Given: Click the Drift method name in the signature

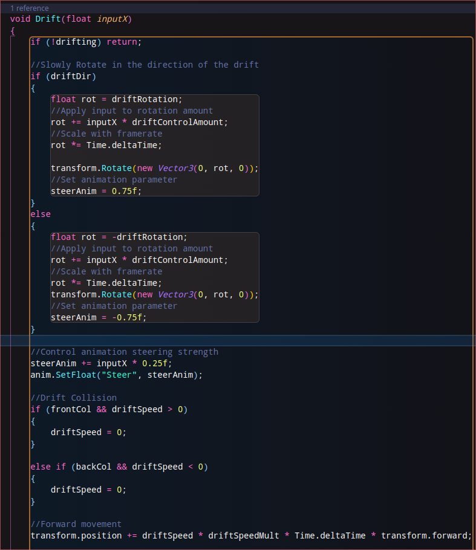Looking at the screenshot, I should pyautogui.click(x=48, y=19).
